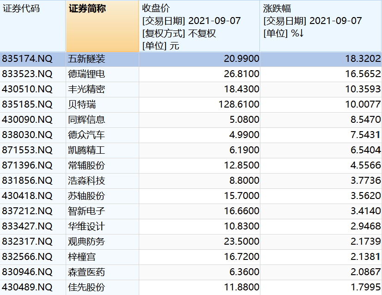The image size is (382, 295).
Task: Click change value 18.3202
Action: click(363, 59)
